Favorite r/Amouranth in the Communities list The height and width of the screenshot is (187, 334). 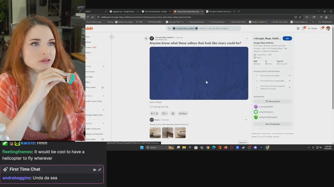click(x=103, y=139)
